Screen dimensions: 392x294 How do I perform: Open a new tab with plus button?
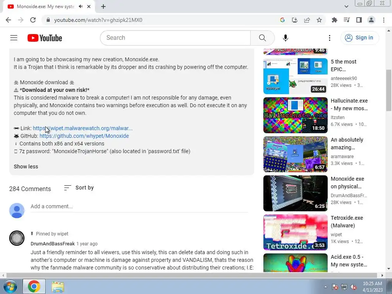(103, 7)
